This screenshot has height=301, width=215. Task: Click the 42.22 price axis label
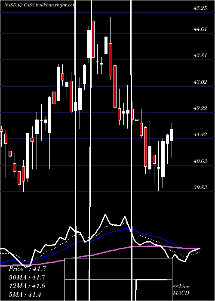[200, 108]
